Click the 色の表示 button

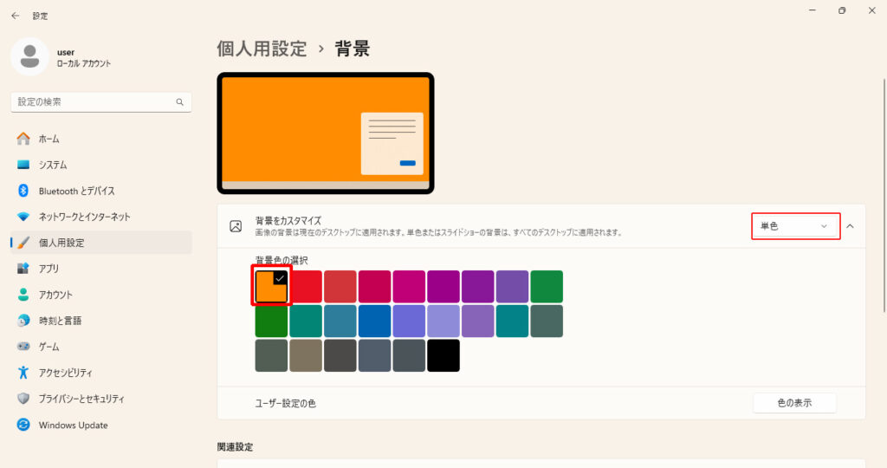pos(794,403)
